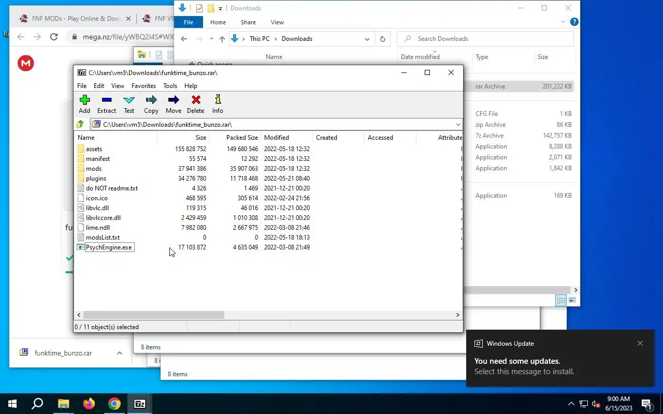Open the Windows Start menu
Screen dimensions: 663x414
click(12, 404)
